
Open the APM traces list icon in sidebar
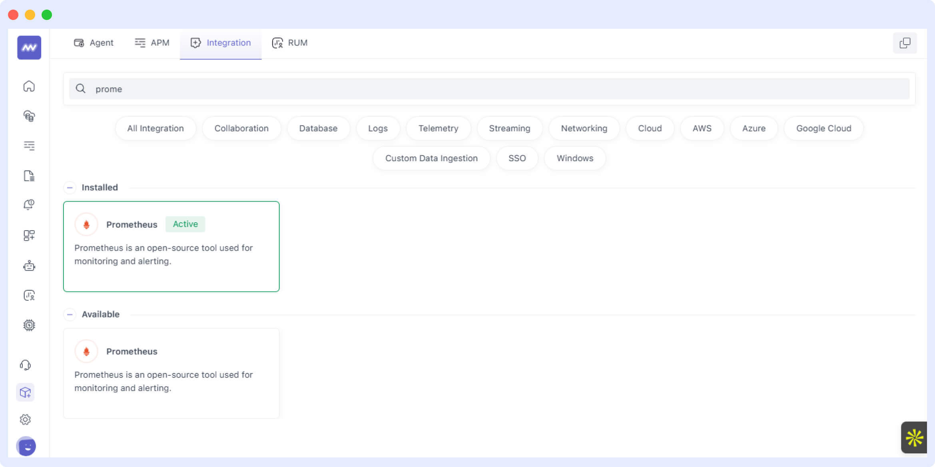click(29, 146)
